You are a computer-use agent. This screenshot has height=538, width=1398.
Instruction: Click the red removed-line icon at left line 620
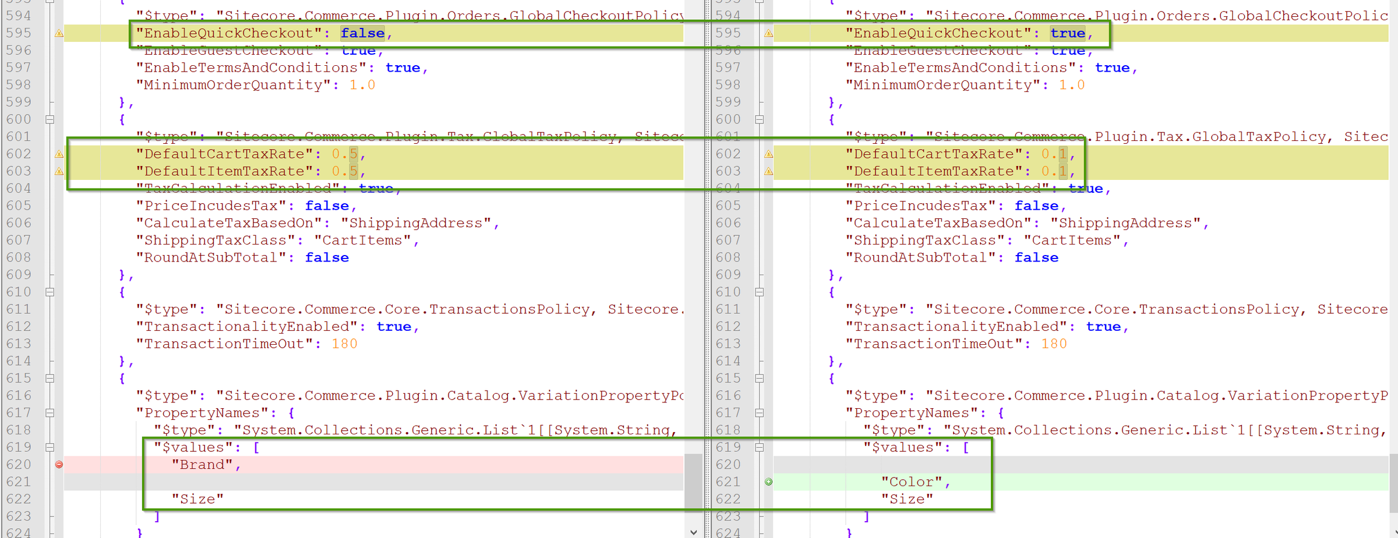point(59,465)
